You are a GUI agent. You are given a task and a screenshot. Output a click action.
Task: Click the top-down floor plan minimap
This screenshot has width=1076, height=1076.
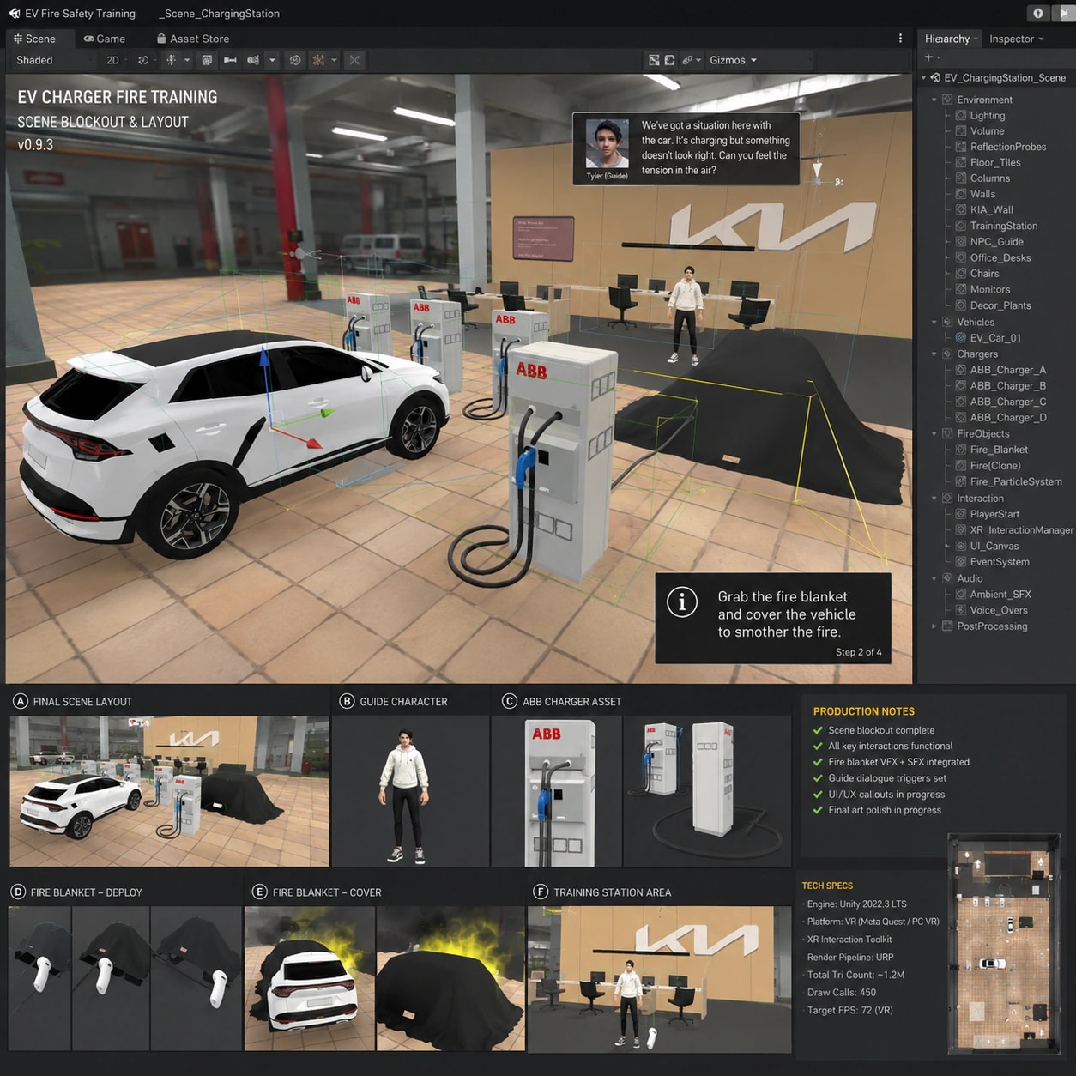point(1004,943)
